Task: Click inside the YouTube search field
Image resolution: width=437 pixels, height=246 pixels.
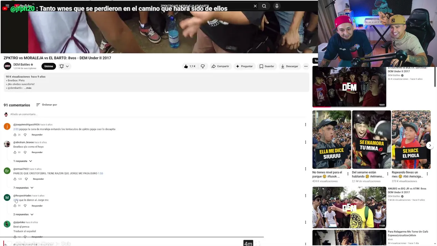Action: [205, 6]
